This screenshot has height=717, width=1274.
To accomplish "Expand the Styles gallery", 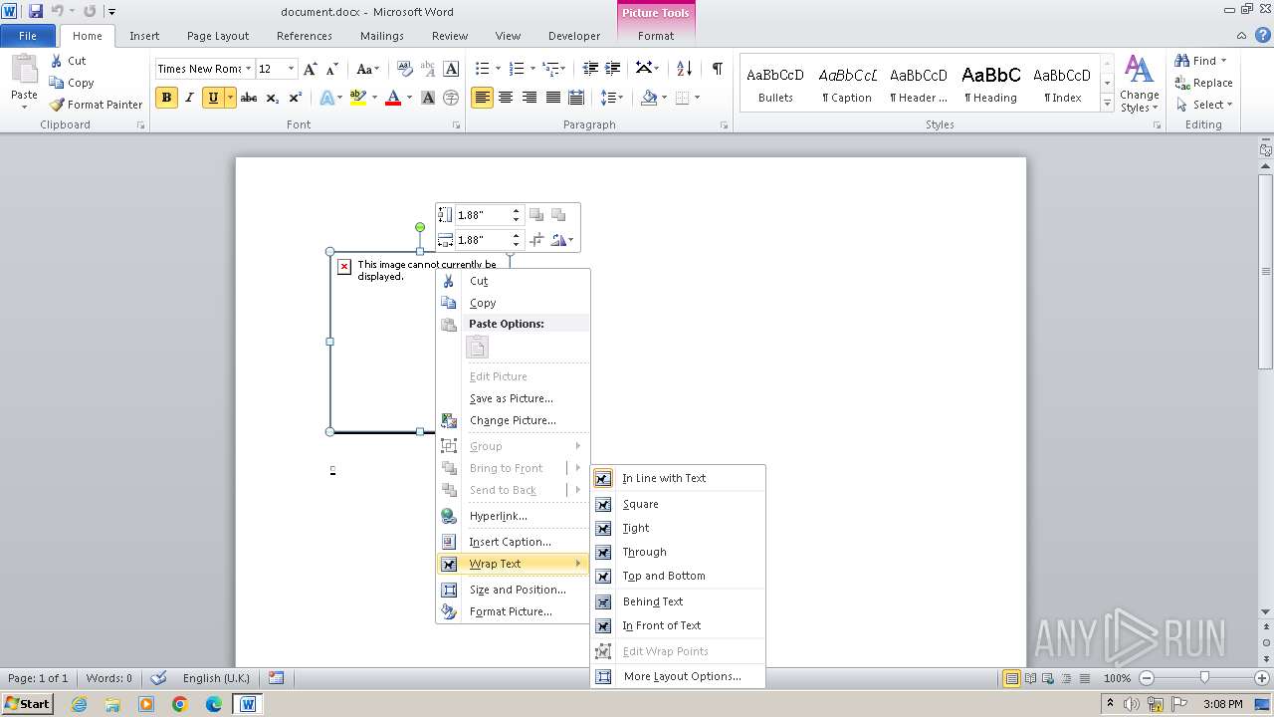I will pos(1107,103).
